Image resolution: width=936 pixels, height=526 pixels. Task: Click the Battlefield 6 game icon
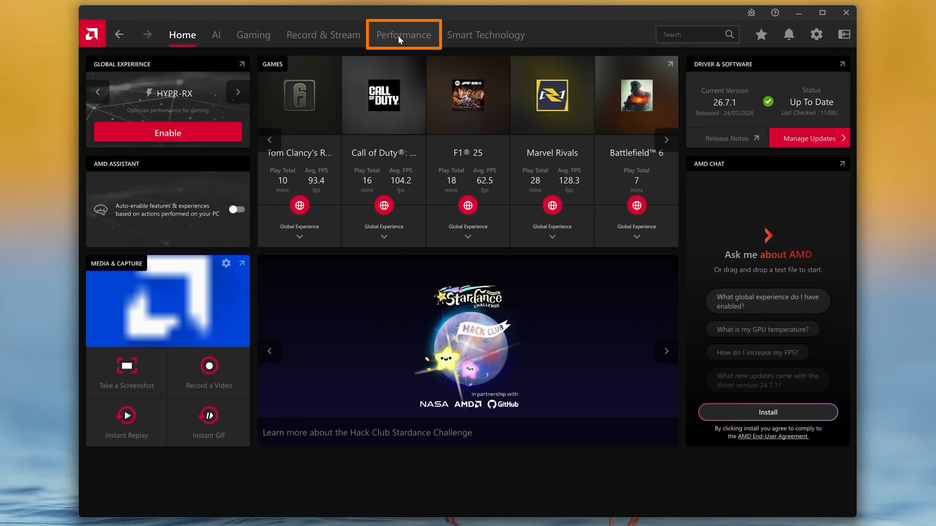click(x=637, y=95)
